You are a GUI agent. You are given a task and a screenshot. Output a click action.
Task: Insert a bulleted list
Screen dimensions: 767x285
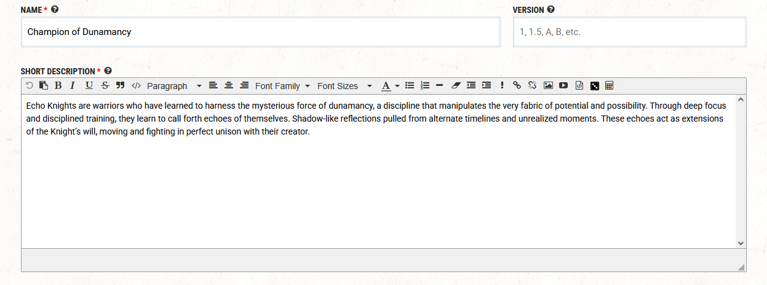[x=410, y=85]
